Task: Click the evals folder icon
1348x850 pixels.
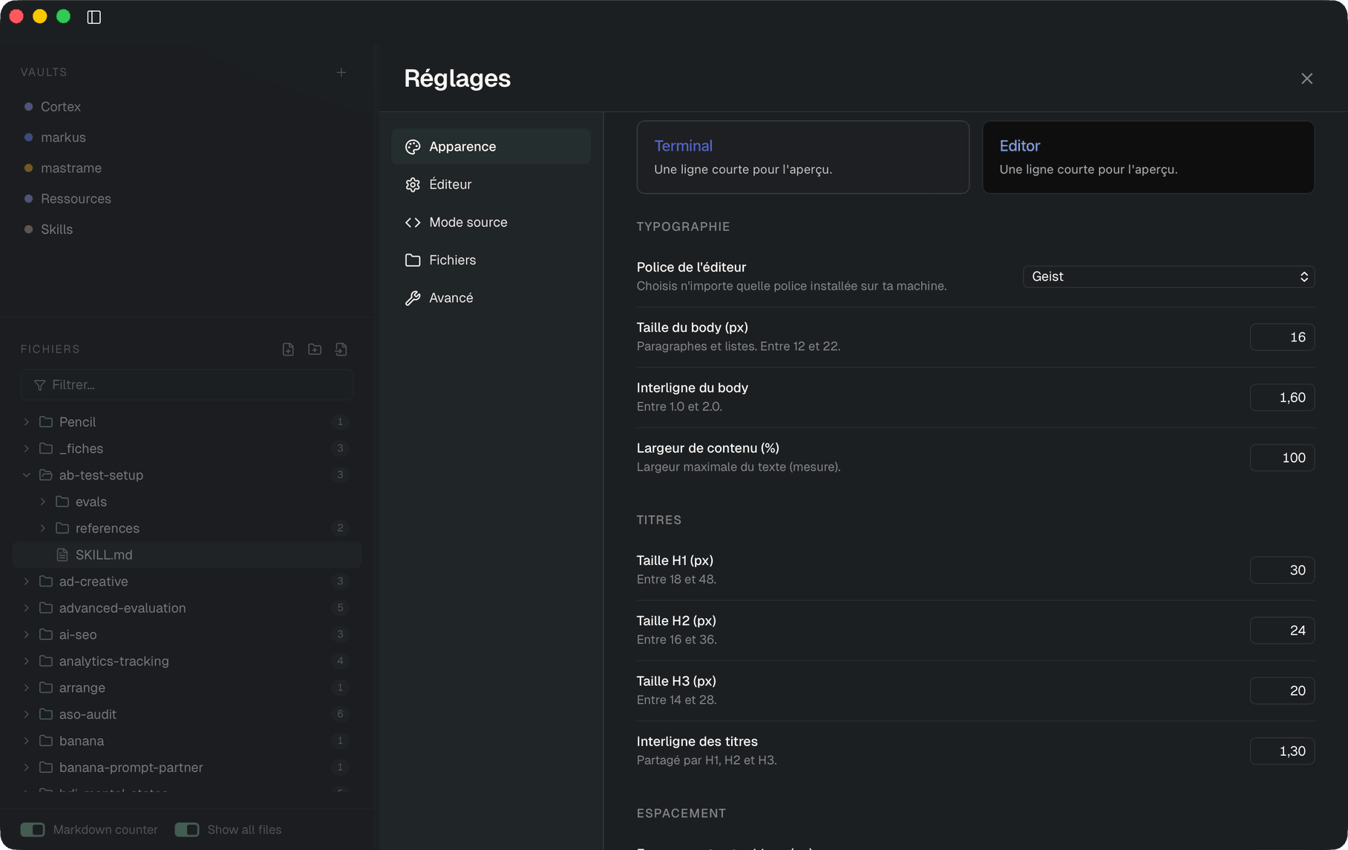Action: point(62,502)
